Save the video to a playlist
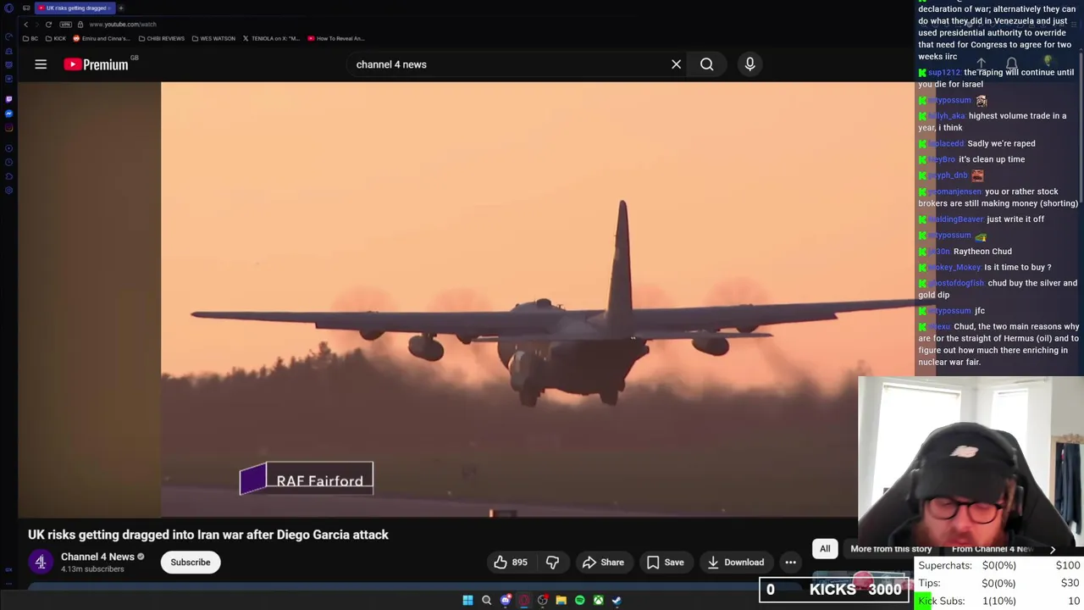1084x610 pixels. coord(665,563)
